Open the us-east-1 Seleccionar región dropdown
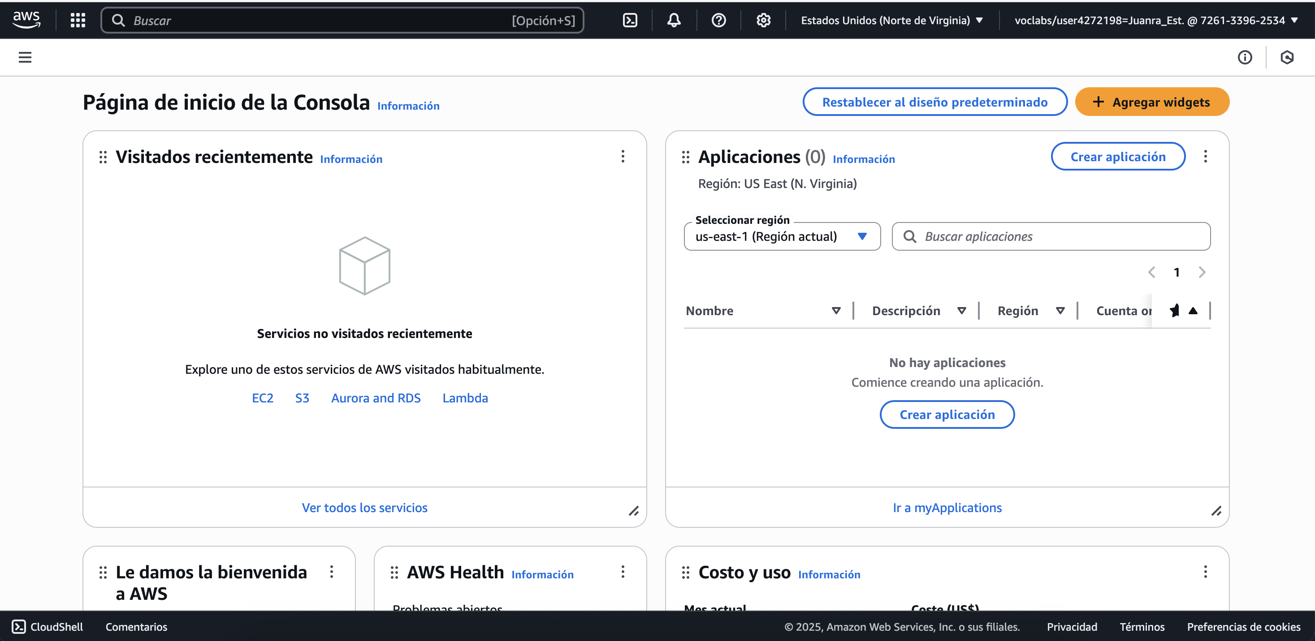Viewport: 1315px width, 641px height. coord(782,236)
